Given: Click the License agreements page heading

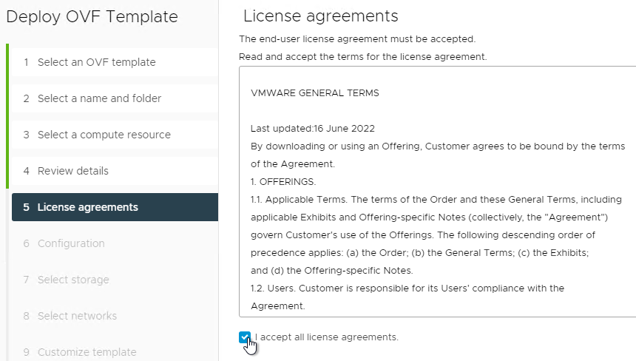Looking at the screenshot, I should coord(320,16).
